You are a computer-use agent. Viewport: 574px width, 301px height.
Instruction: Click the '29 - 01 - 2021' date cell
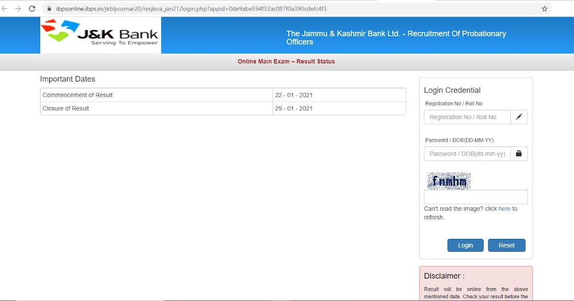pos(339,108)
